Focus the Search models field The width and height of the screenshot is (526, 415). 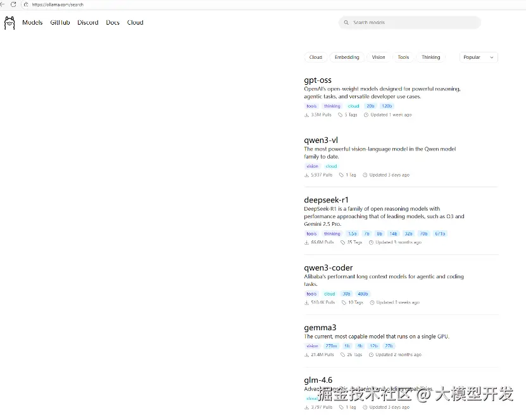[410, 23]
